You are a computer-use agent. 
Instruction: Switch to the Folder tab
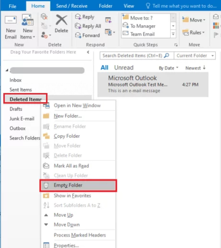(x=106, y=6)
